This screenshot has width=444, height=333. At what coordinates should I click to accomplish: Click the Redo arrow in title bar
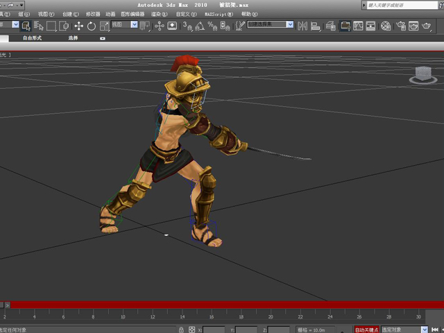(11, 5)
